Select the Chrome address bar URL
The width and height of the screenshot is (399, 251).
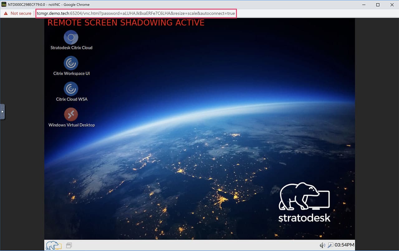(136, 13)
